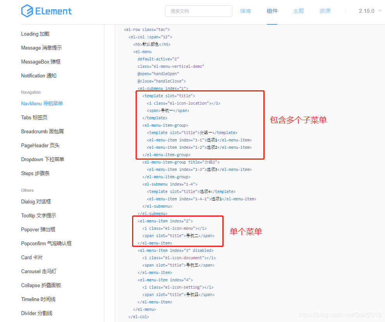Click code line el-menu-item index="3" disabled

tap(175, 251)
